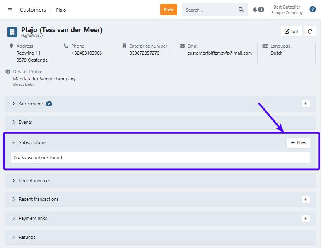
Task: Add a payment link with plus icon
Action: click(306, 219)
